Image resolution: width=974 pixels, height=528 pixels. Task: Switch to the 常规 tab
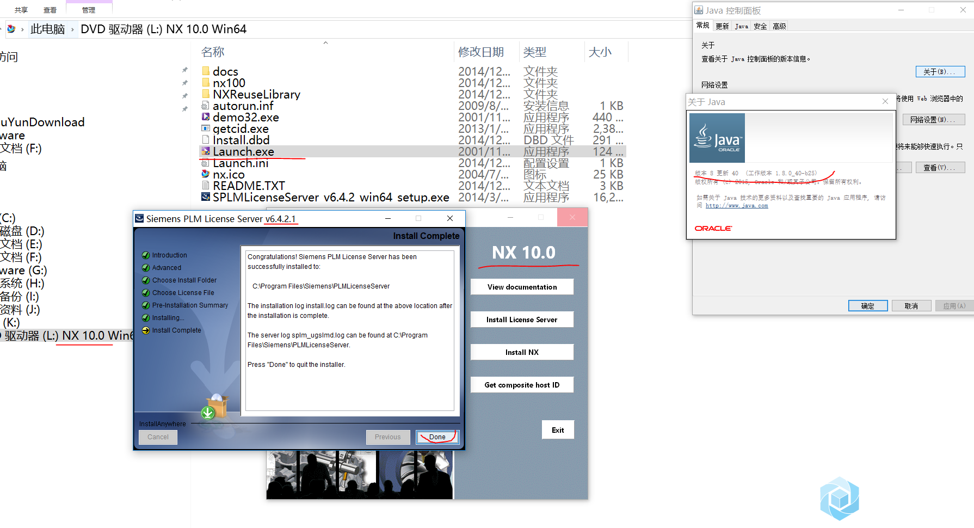pos(703,26)
